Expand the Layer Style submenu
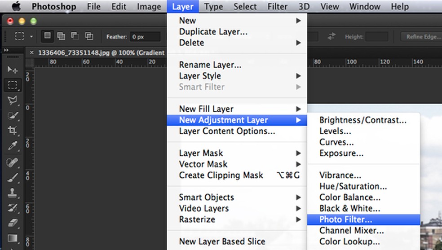 [237, 76]
